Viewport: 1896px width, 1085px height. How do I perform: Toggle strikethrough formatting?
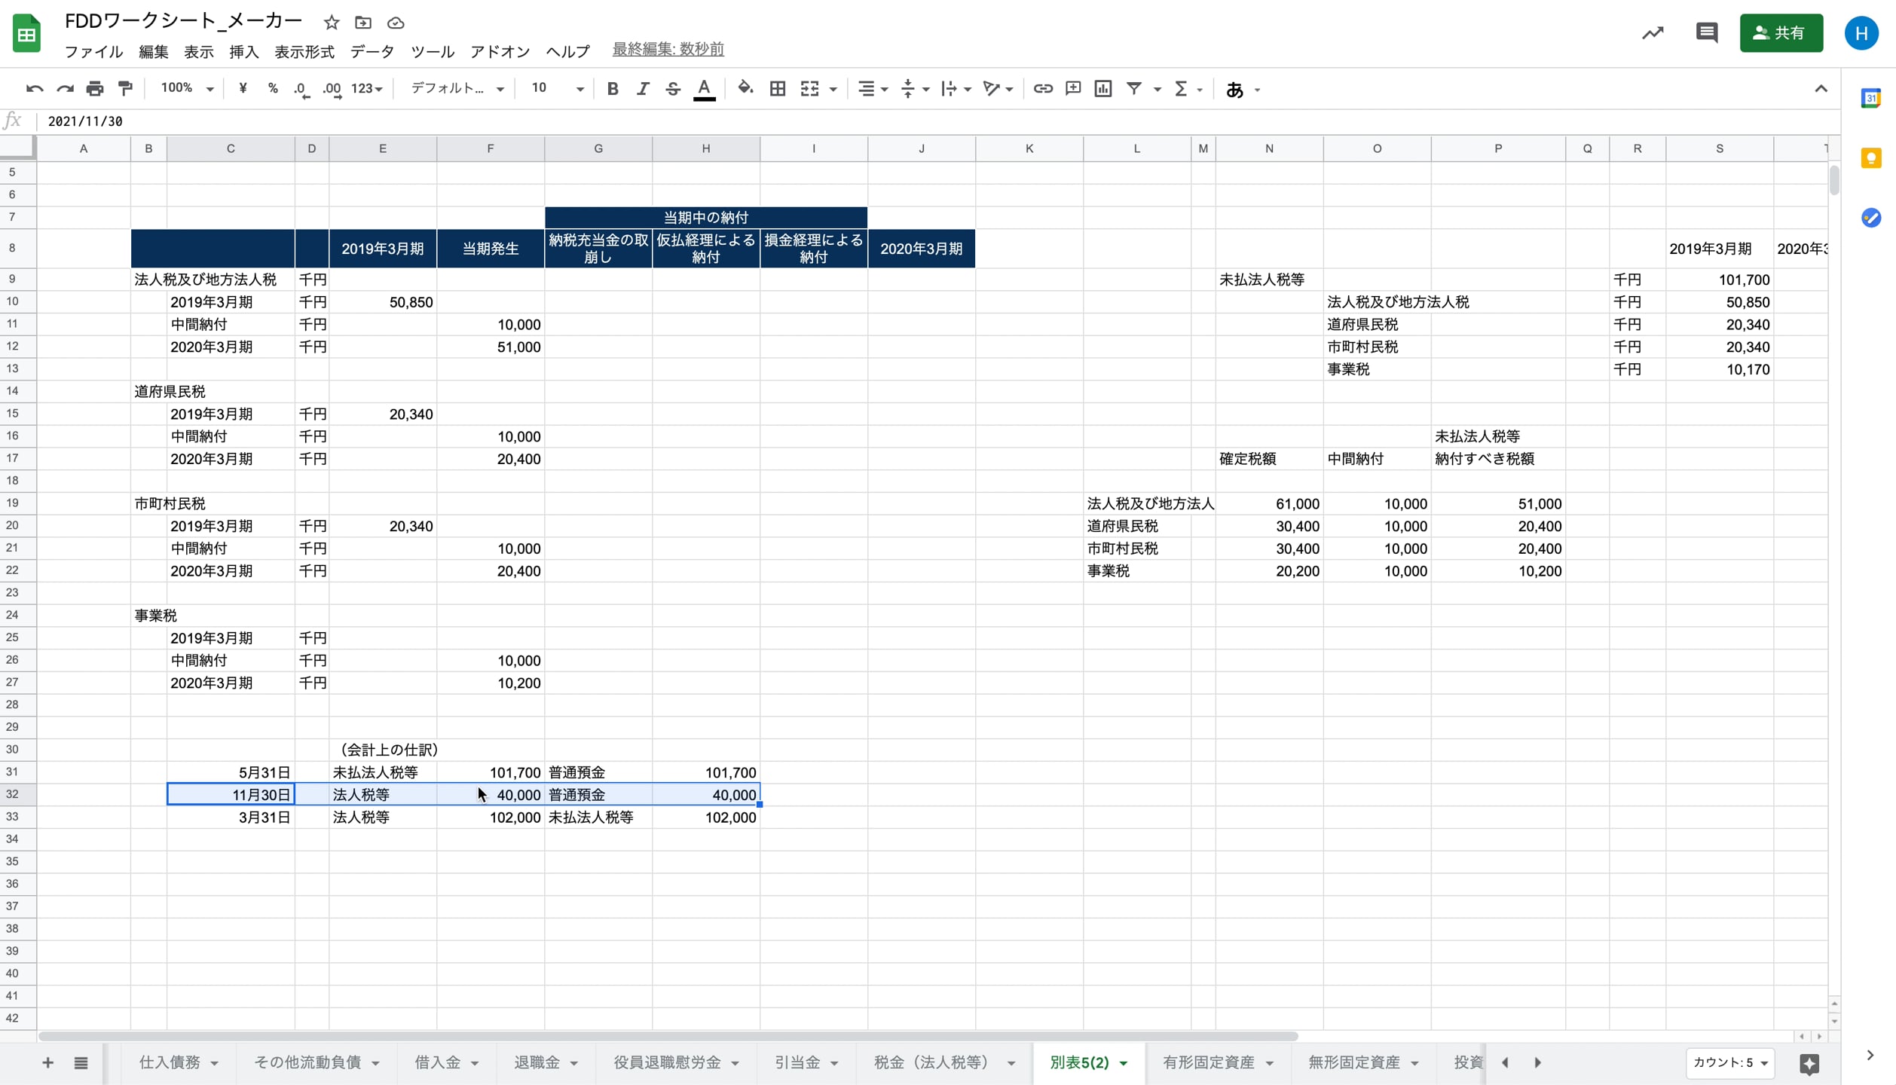[673, 89]
